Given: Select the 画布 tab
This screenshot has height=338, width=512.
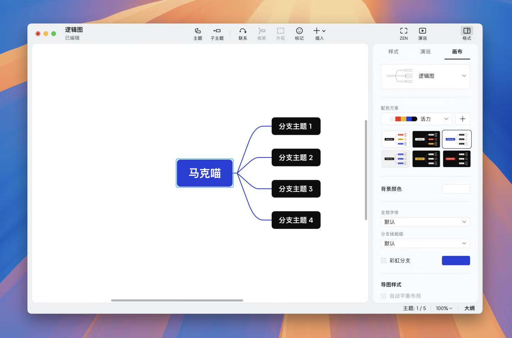Looking at the screenshot, I should click(457, 52).
